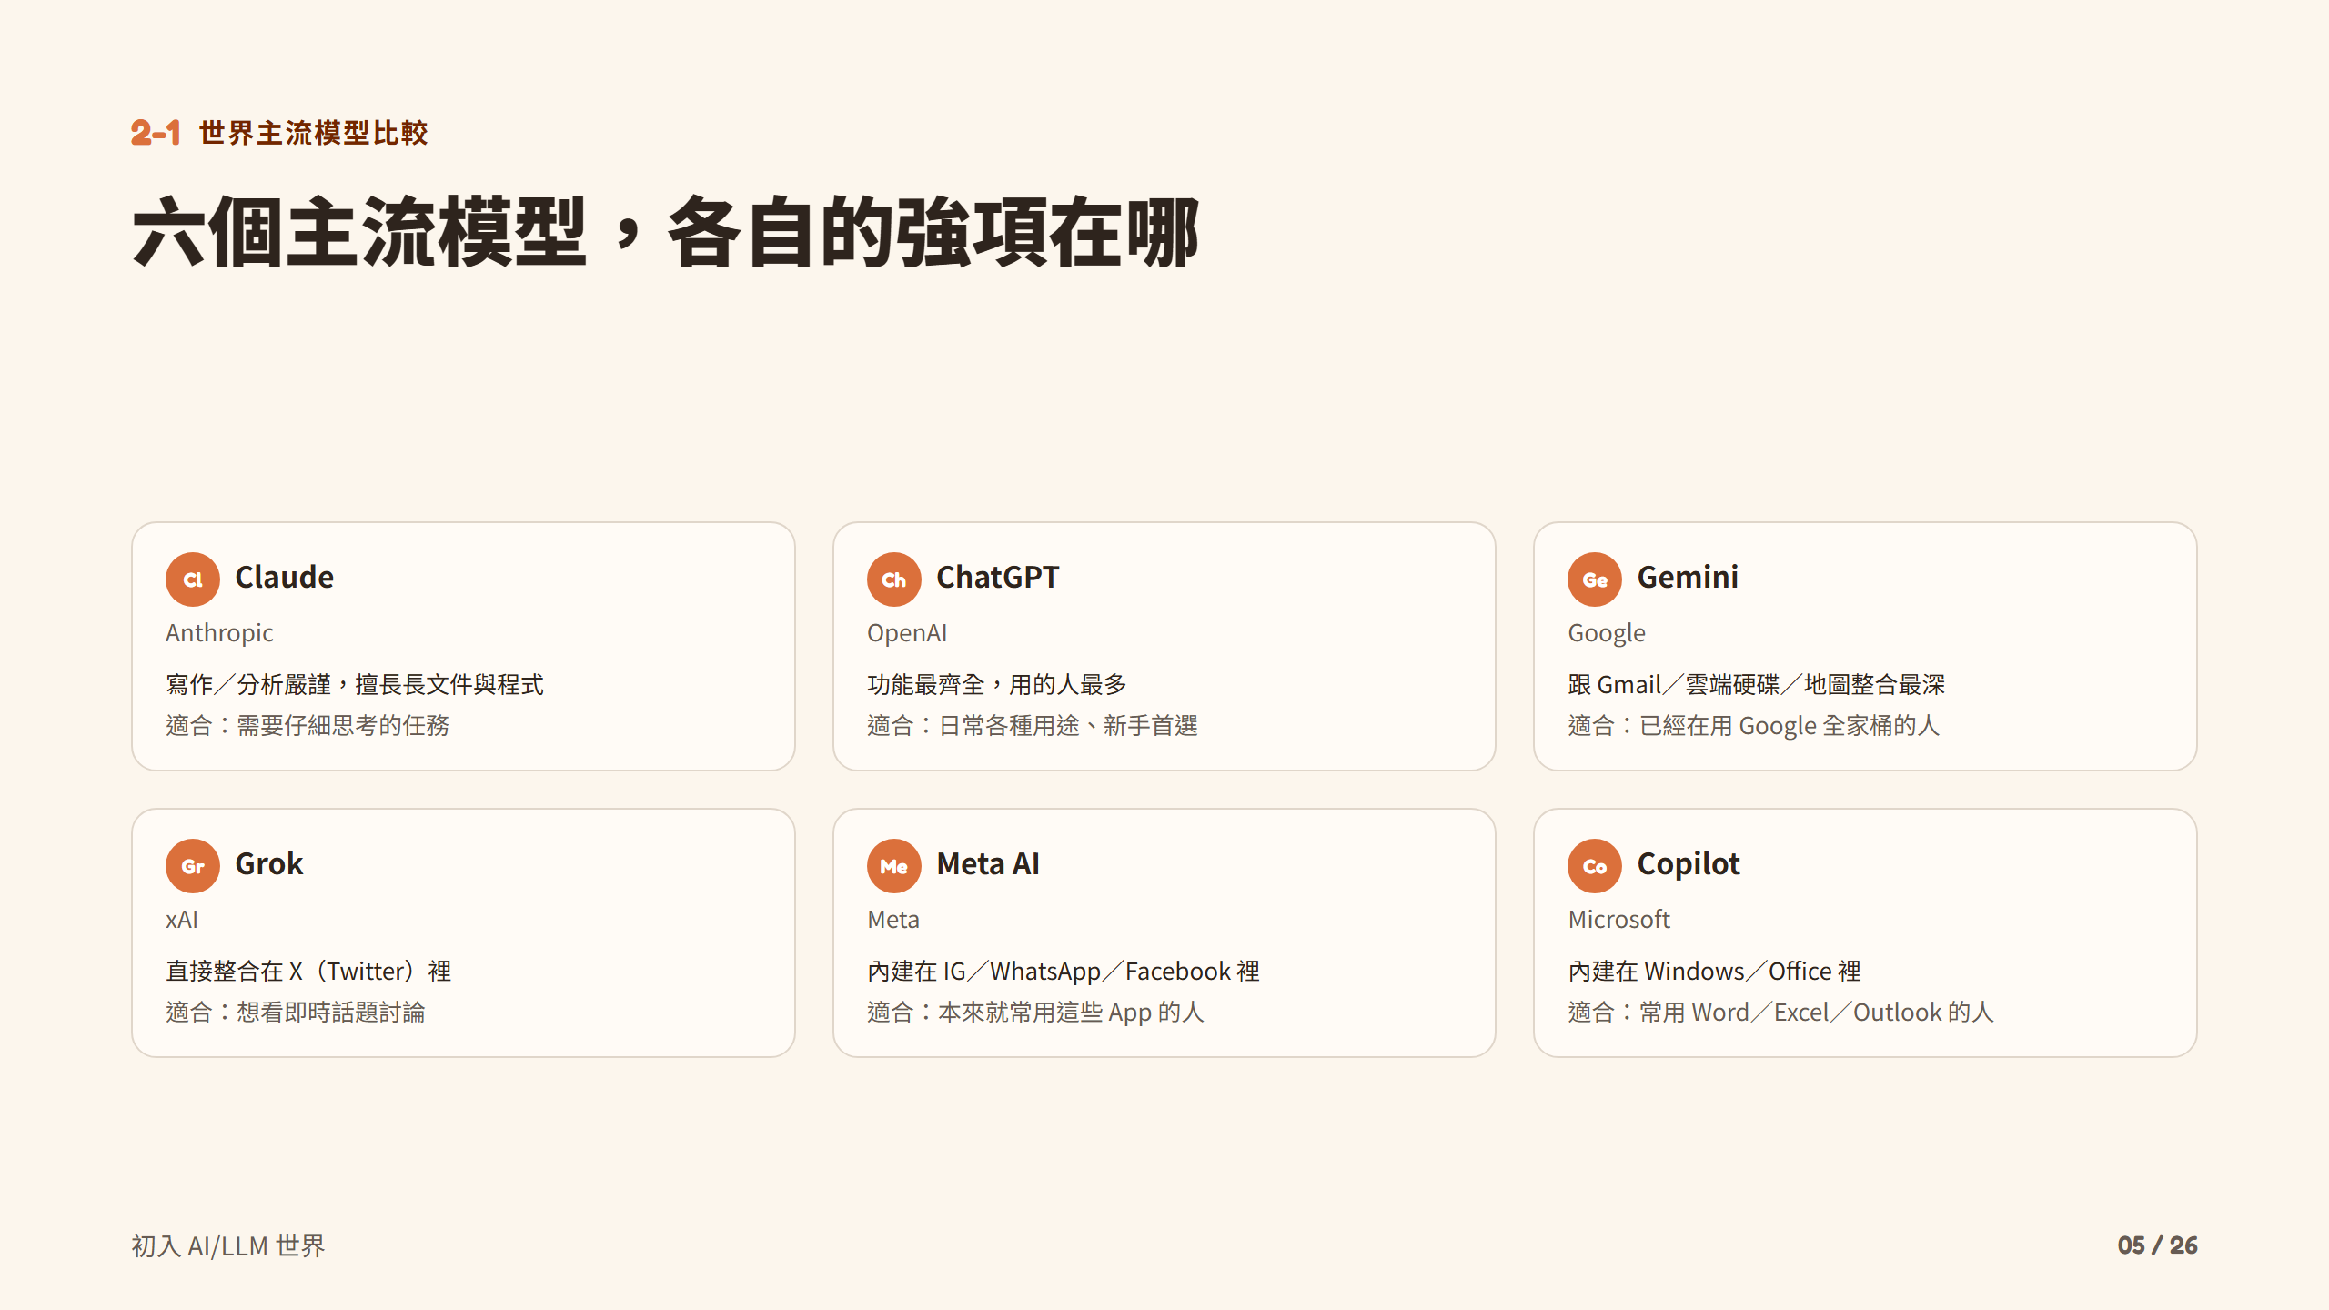Image resolution: width=2329 pixels, height=1310 pixels.
Task: Click the text '適合：日常各種用途、新手首選'
Action: 1033,726
